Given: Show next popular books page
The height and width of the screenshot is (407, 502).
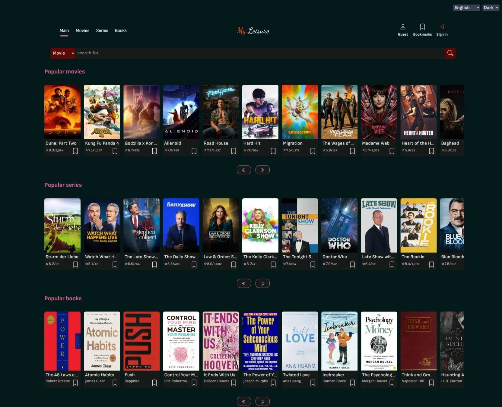Looking at the screenshot, I should coord(262,402).
